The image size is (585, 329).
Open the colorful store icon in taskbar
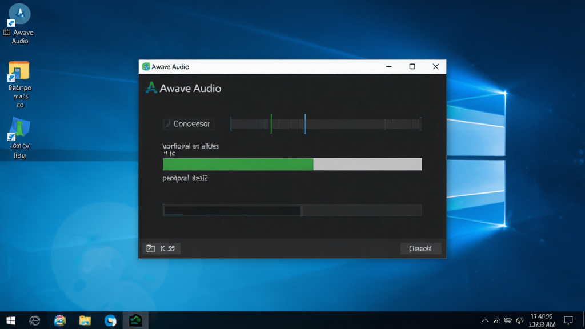[59, 320]
